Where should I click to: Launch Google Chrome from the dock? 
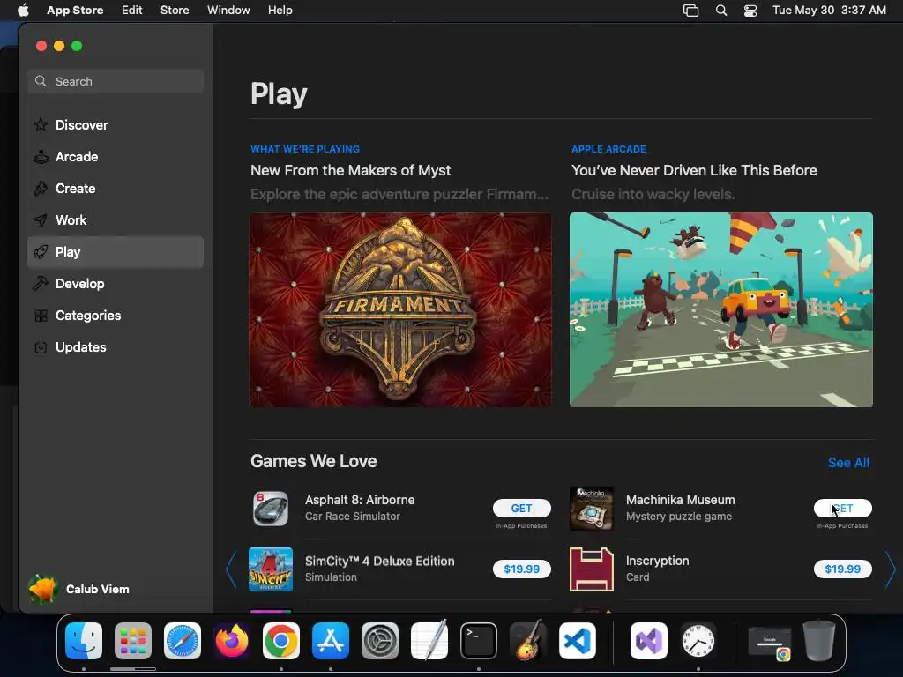point(281,641)
